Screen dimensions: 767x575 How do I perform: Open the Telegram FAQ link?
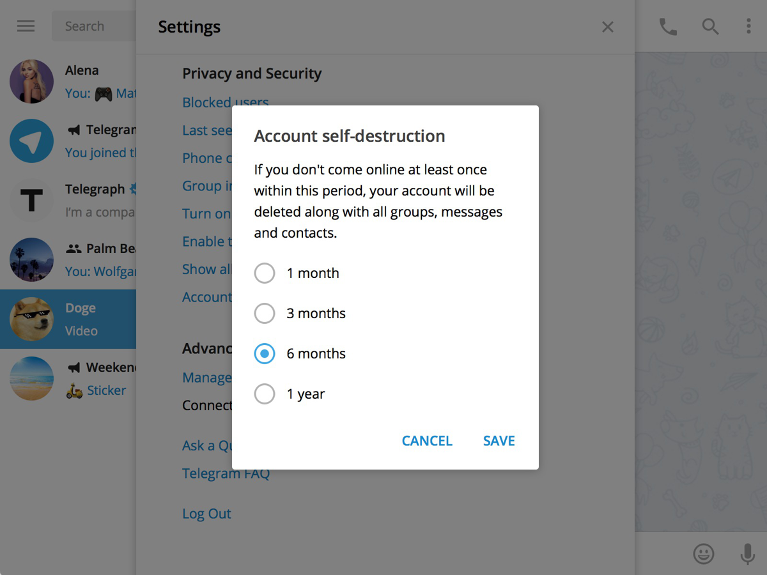[226, 473]
